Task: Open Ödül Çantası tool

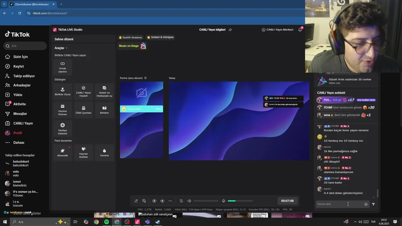Action: (x=84, y=110)
